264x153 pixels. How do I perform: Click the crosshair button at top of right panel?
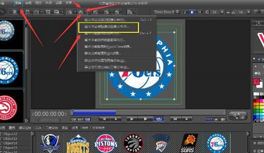coord(258,24)
